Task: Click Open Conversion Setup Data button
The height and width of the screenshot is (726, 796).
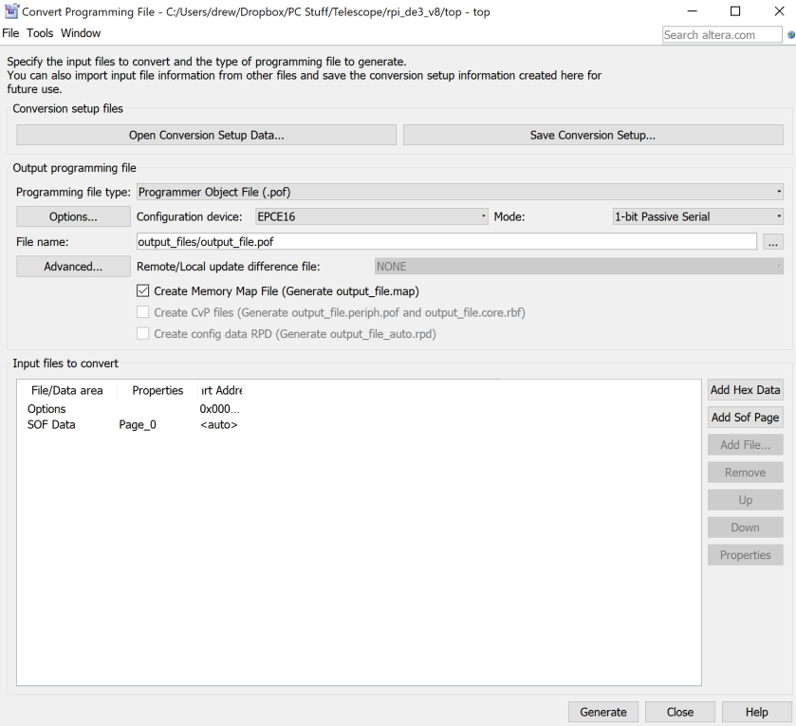Action: [x=206, y=135]
